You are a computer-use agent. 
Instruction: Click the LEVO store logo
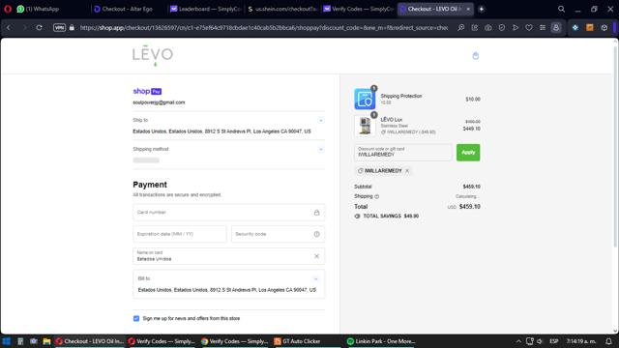click(x=153, y=55)
